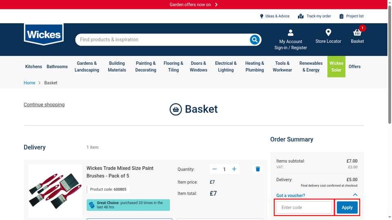Viewport: 392px width, 220px height.
Task: Open Renewables & Energy menu
Action: (311, 66)
